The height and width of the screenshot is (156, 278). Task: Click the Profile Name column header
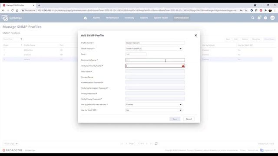click(30, 45)
